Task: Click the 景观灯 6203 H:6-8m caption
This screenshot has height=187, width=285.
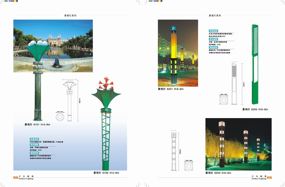Action: (218, 172)
